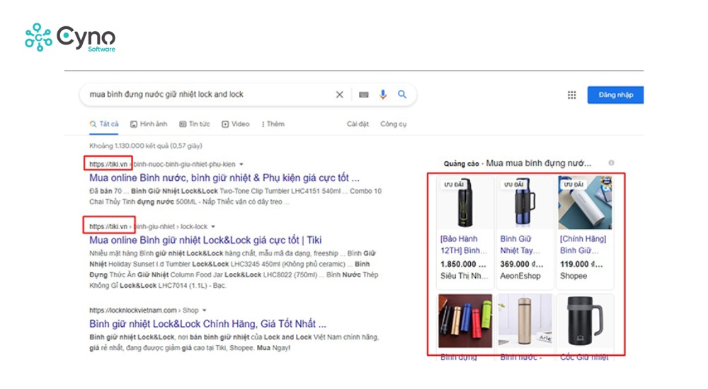Click the Khoảng 1.130.000 kết quả text
The width and height of the screenshot is (708, 389).
(x=146, y=146)
